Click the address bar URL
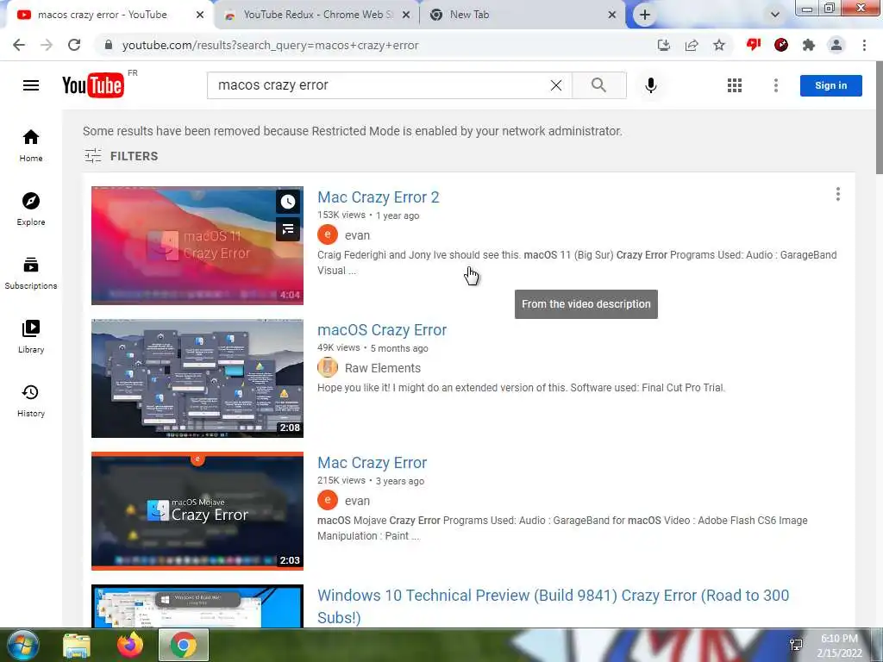This screenshot has height=662, width=883. (x=270, y=45)
